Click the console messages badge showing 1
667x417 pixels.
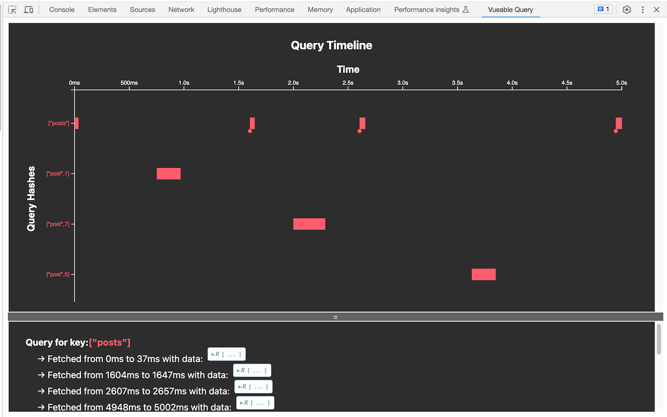click(603, 9)
